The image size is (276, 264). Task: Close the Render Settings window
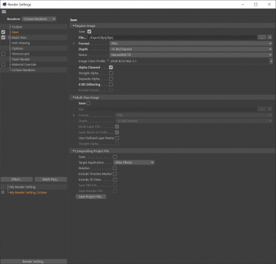pos(269,4)
